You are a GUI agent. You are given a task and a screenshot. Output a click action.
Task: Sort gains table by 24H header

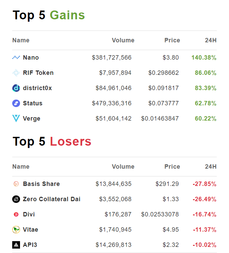211,40
